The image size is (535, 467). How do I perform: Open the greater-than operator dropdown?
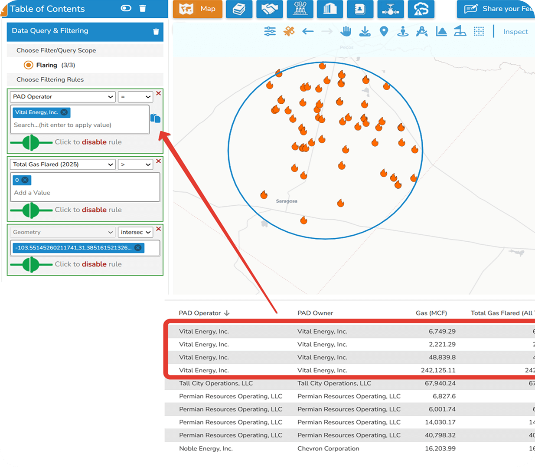pos(135,164)
